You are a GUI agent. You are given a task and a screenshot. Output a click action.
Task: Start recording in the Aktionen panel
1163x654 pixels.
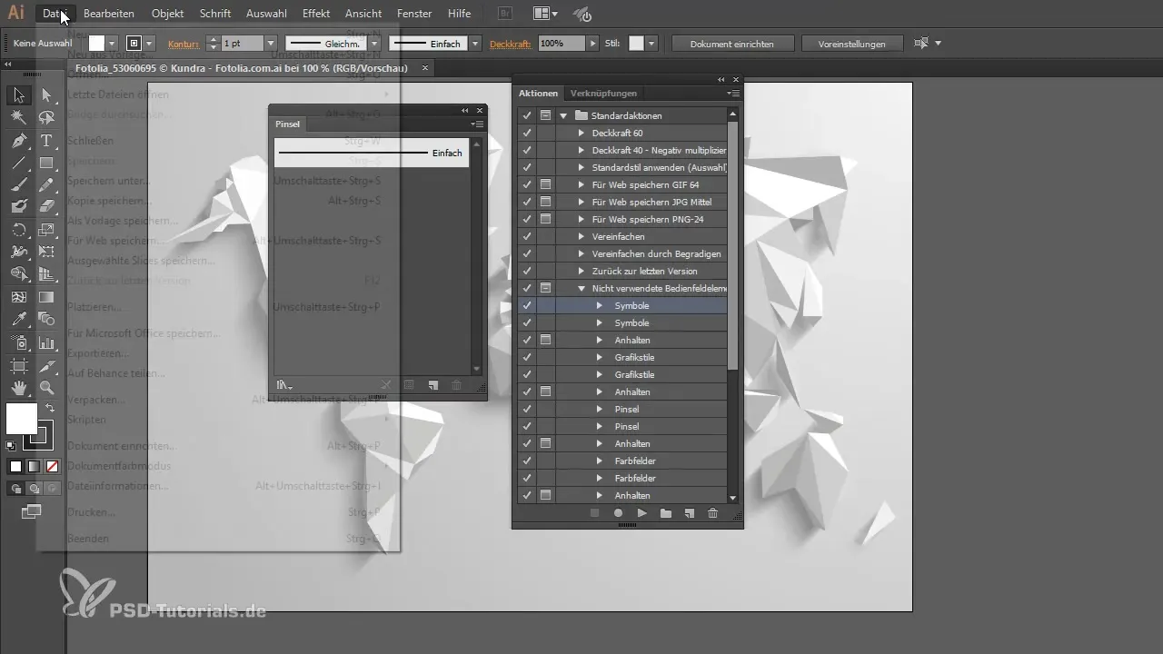(x=618, y=513)
